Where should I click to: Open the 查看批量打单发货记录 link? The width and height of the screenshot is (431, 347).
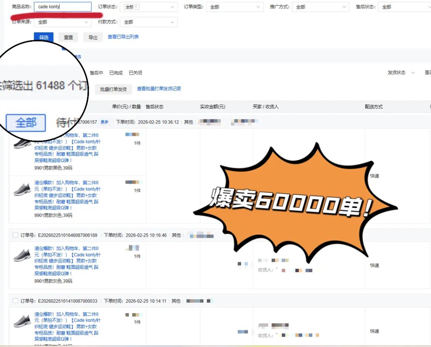[x=159, y=88]
